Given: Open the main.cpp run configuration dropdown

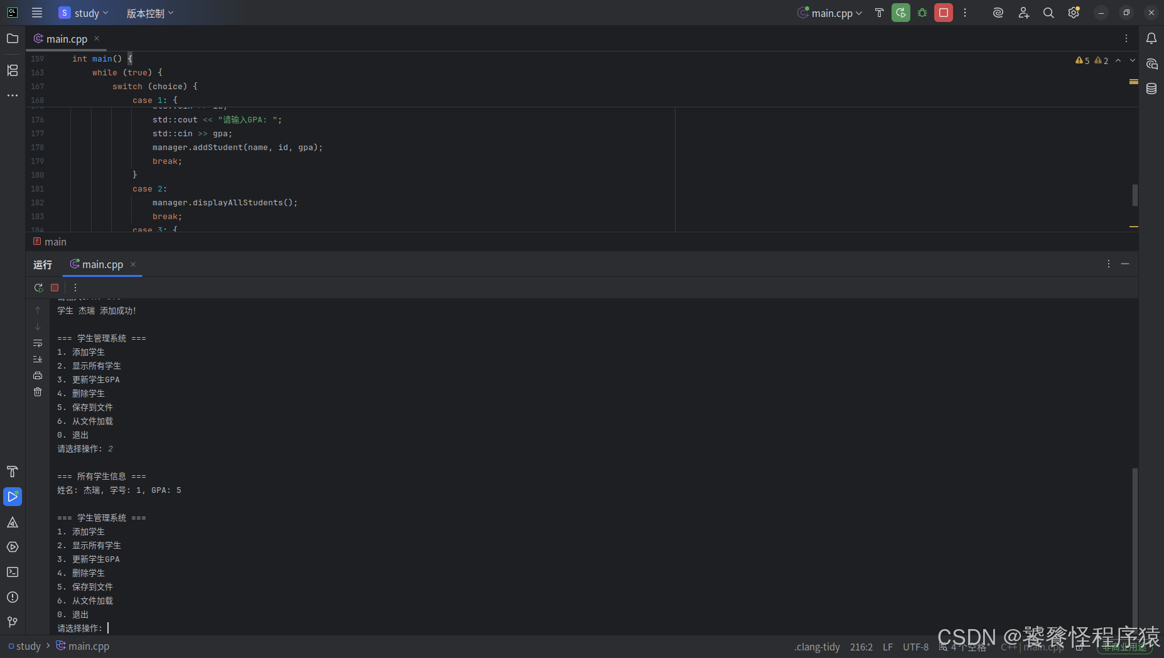Looking at the screenshot, I should (x=830, y=13).
